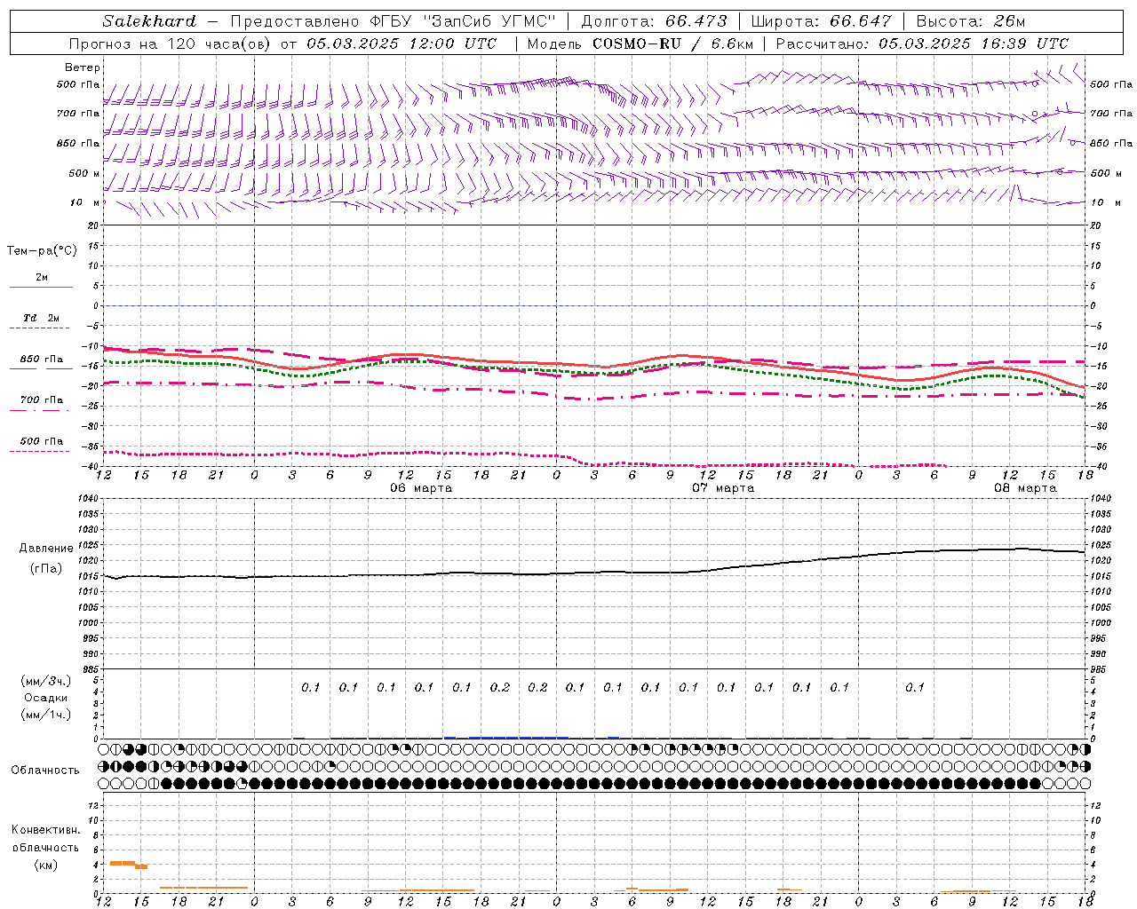
Task: Click the '2м' temperature legend label
Action: coord(42,277)
